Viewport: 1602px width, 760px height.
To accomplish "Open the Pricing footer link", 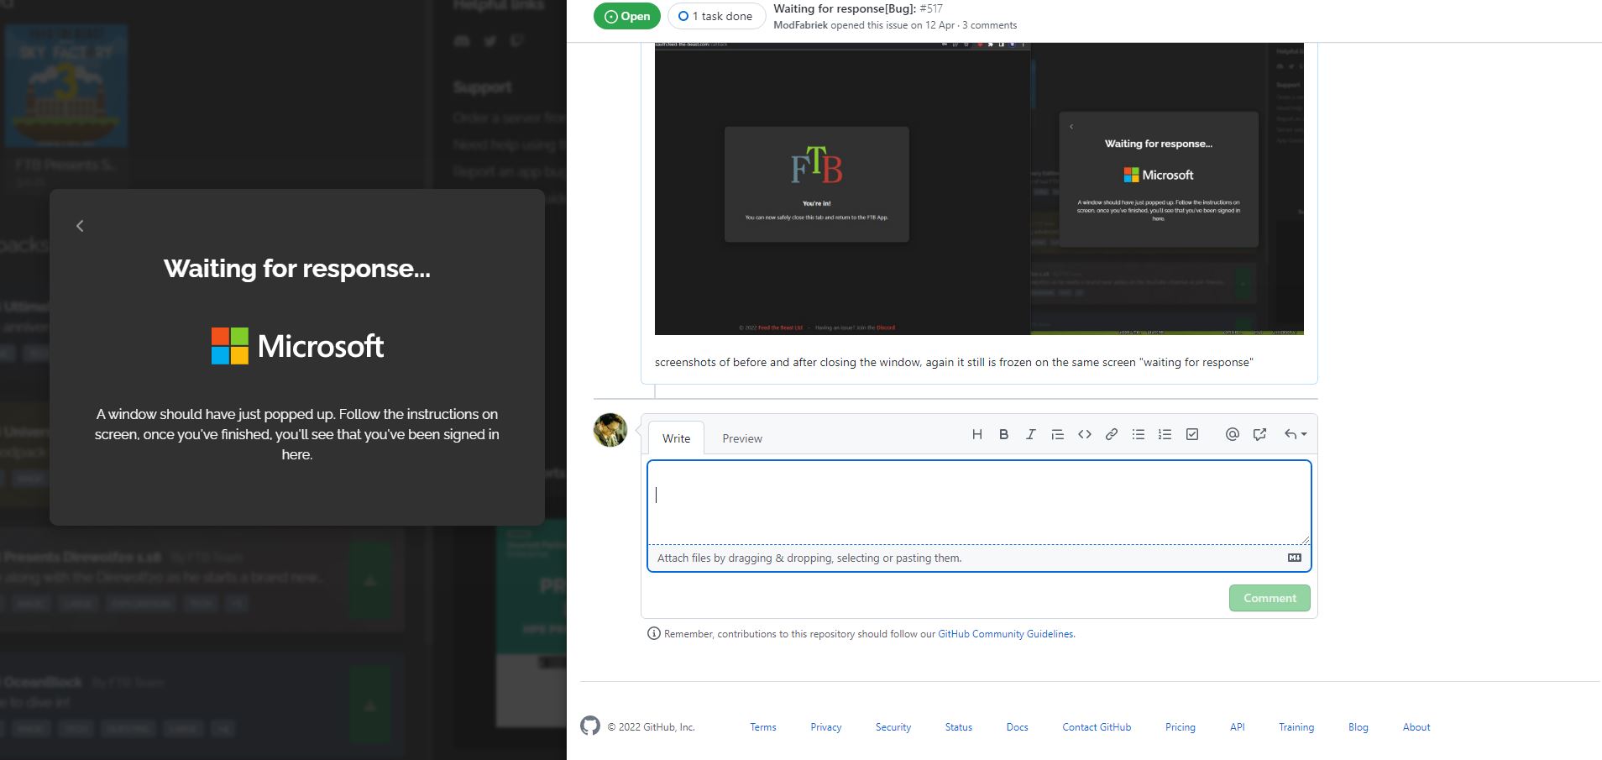I will (1181, 727).
